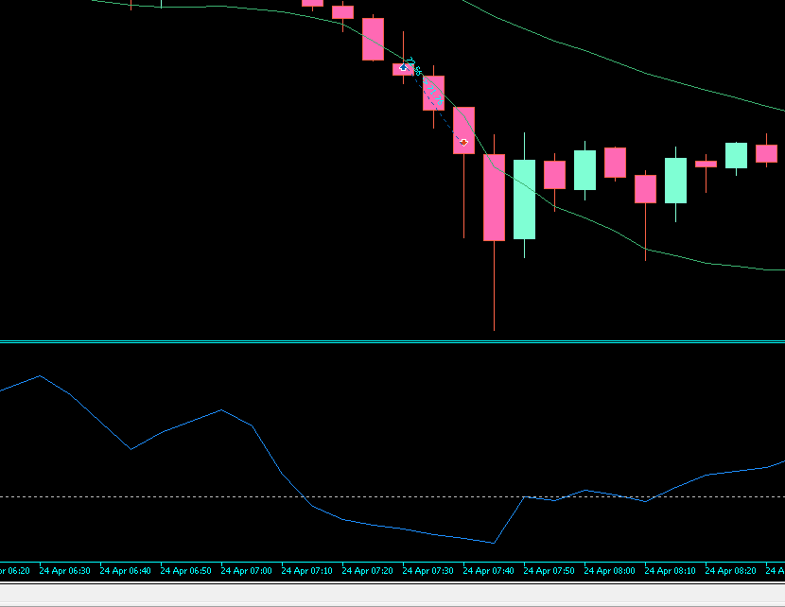Click the 24 Apr 07:20 time label
The image size is (785, 607).
pos(368,571)
